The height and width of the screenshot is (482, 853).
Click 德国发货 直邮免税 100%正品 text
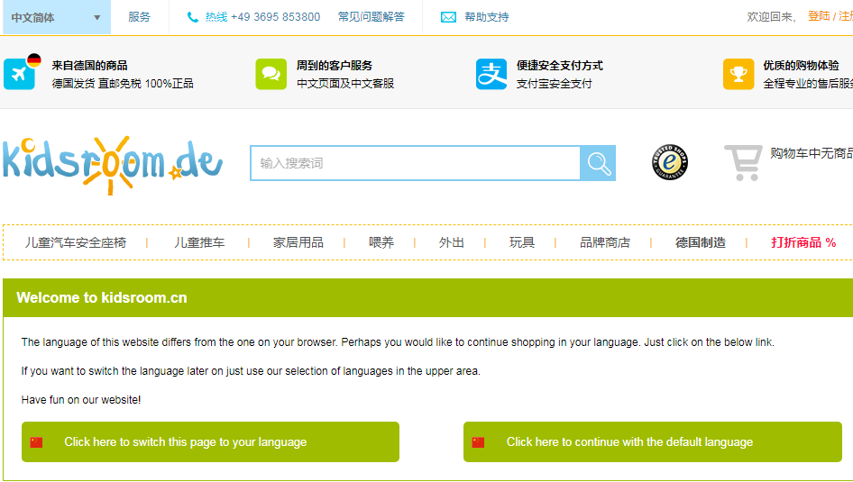(123, 83)
